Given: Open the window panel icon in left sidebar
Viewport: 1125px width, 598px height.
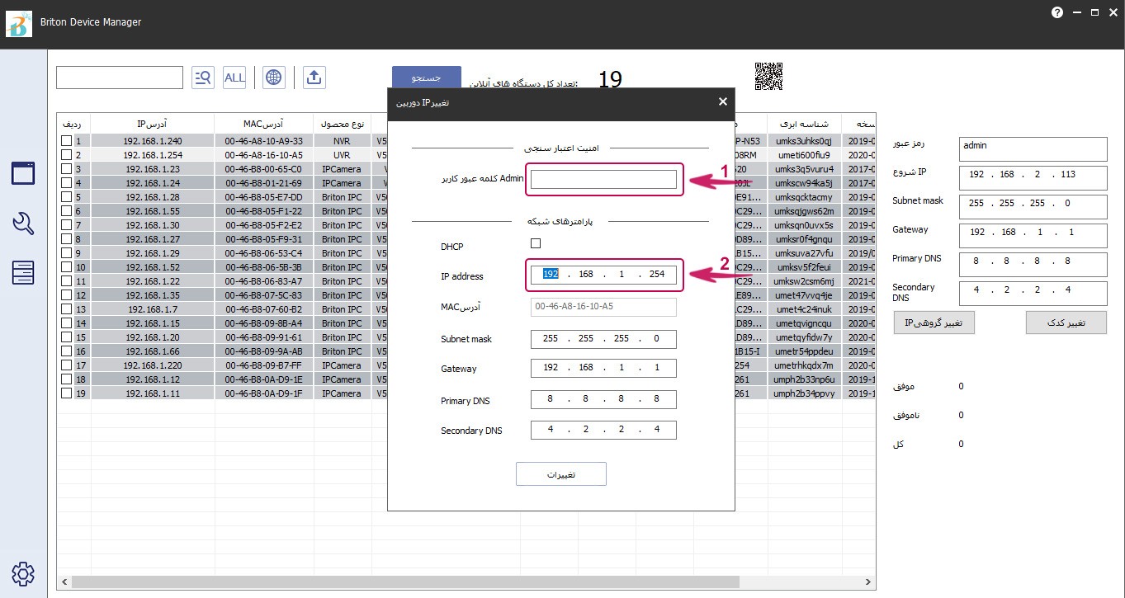Looking at the screenshot, I should (x=23, y=173).
